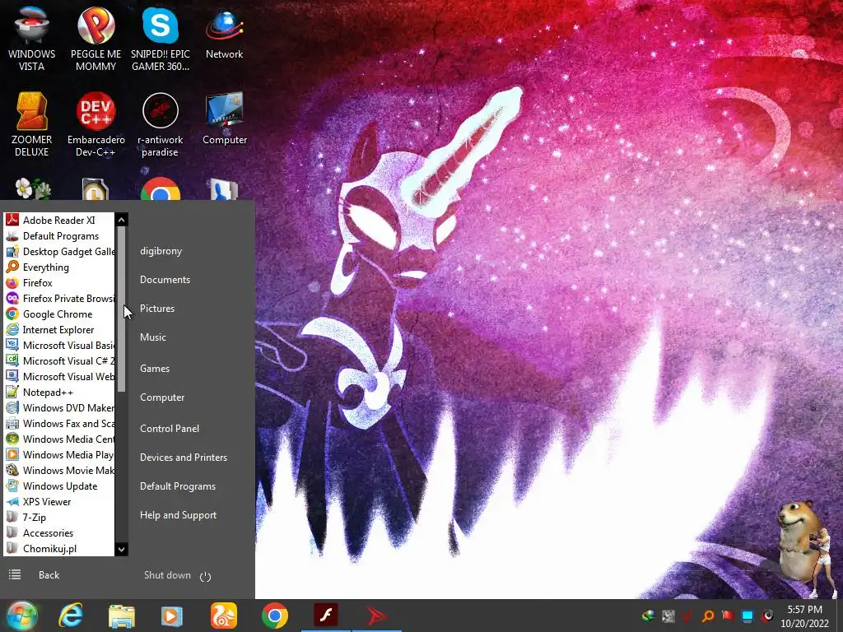843x632 pixels.
Task: Open Google Chrome from the taskbar
Action: 275,616
